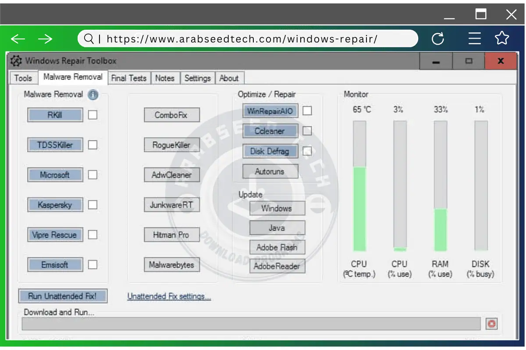Open the browser hamburger menu icon
The height and width of the screenshot is (350, 526).
[x=474, y=39]
